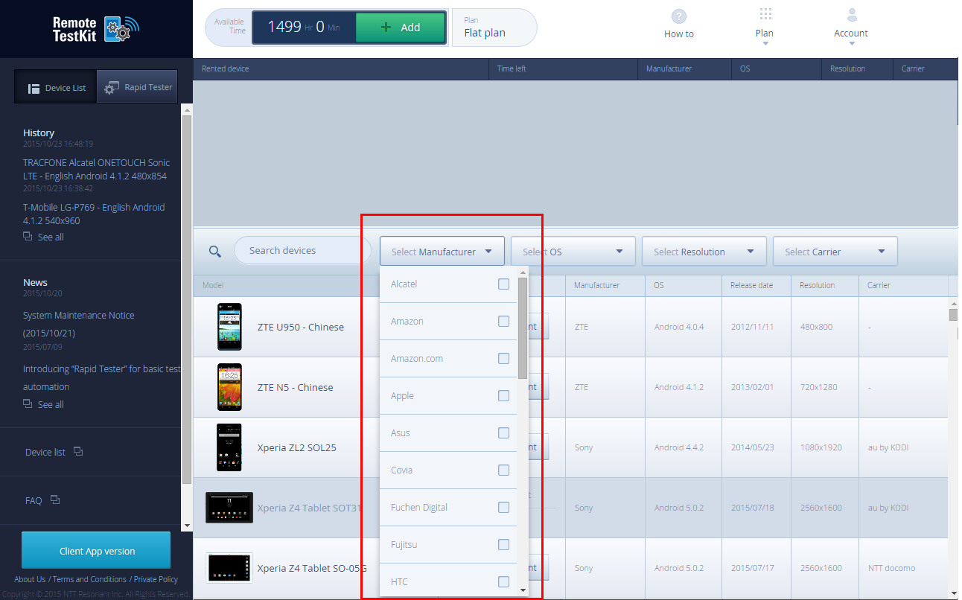The image size is (962, 600).
Task: Click sidebar scrollbar down arrow
Action: pyautogui.click(x=187, y=525)
